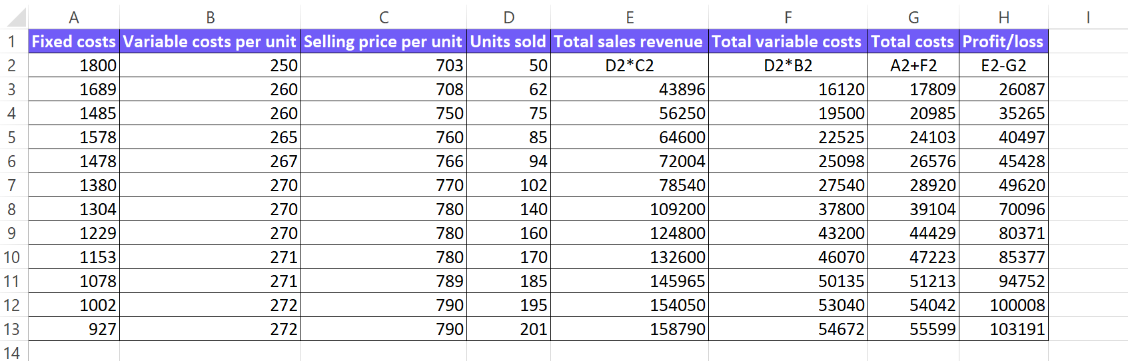Click variable cost value 250
The height and width of the screenshot is (361, 1128).
click(211, 65)
